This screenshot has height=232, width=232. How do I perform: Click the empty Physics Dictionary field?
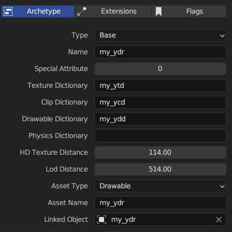coord(160,136)
